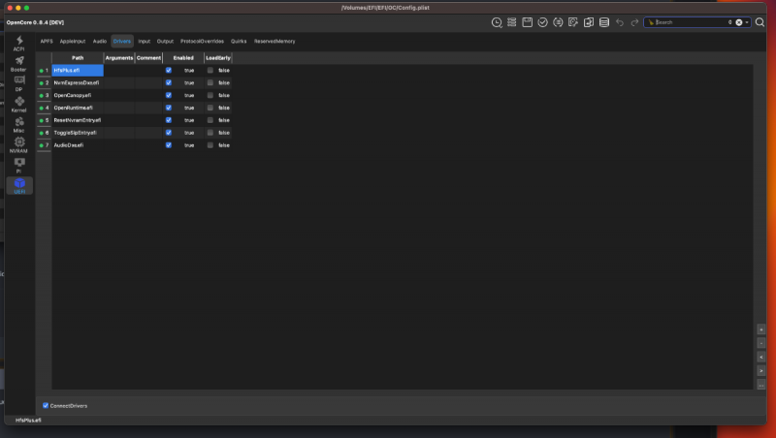Screen dimensions: 776x438
Task: Click the magnifier search icon
Action: tap(760, 22)
